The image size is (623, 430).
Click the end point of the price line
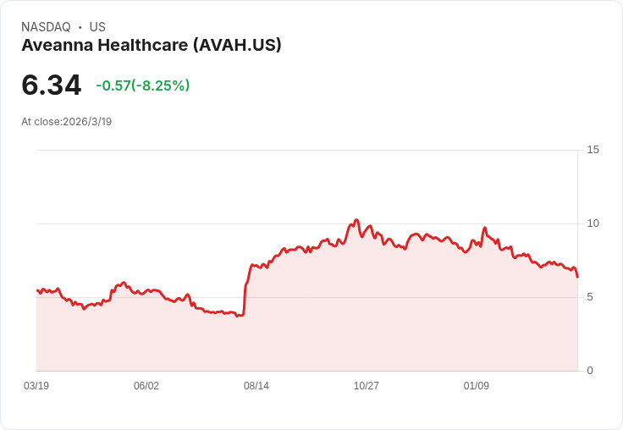(x=577, y=277)
